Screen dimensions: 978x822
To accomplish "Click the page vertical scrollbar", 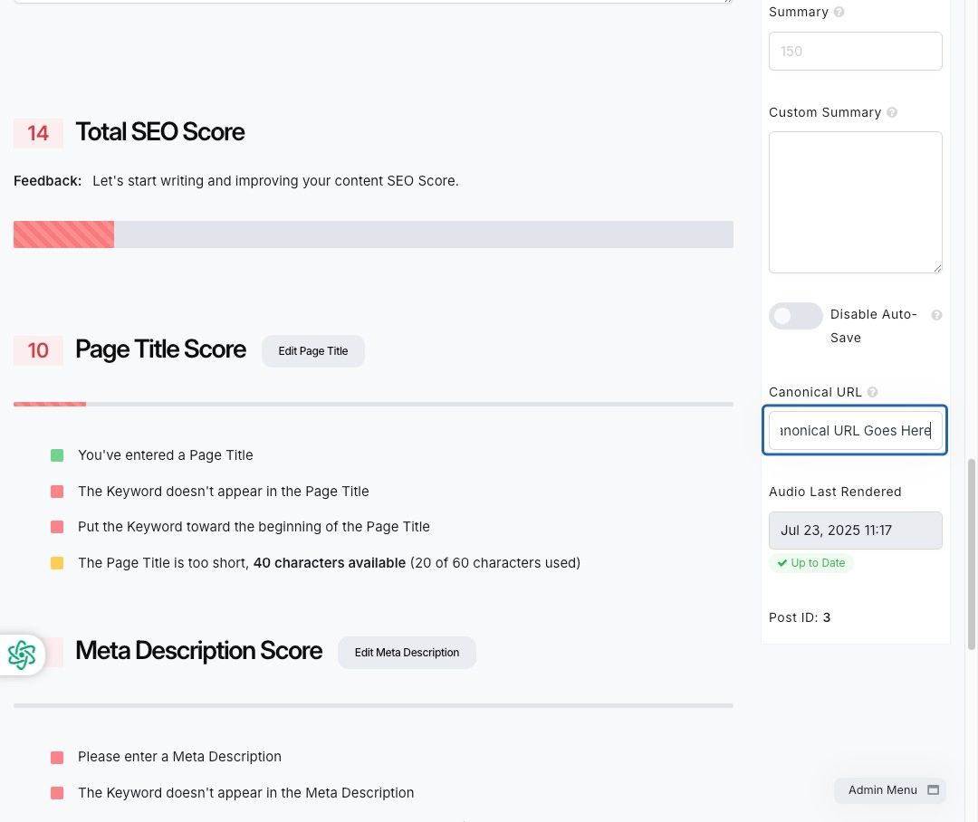I will coord(971,554).
